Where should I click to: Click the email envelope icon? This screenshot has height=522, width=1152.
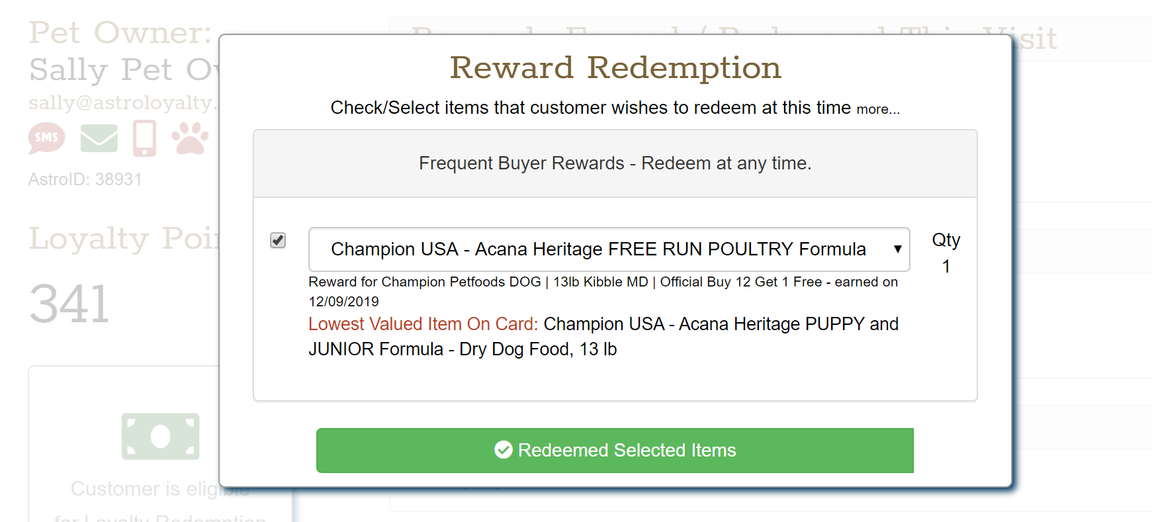click(x=99, y=138)
